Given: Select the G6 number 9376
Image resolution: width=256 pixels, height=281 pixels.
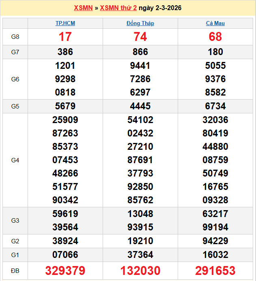Looking at the screenshot, I should coord(215,79).
